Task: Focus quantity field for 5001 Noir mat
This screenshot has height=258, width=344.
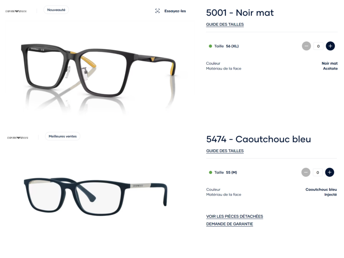Action: tap(318, 46)
